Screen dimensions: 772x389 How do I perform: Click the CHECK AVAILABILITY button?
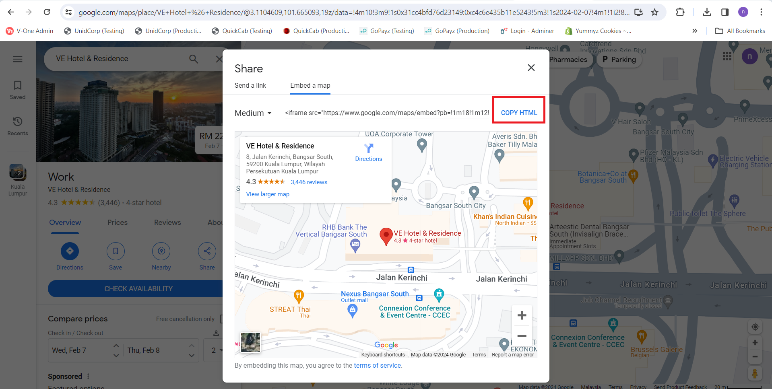point(138,289)
